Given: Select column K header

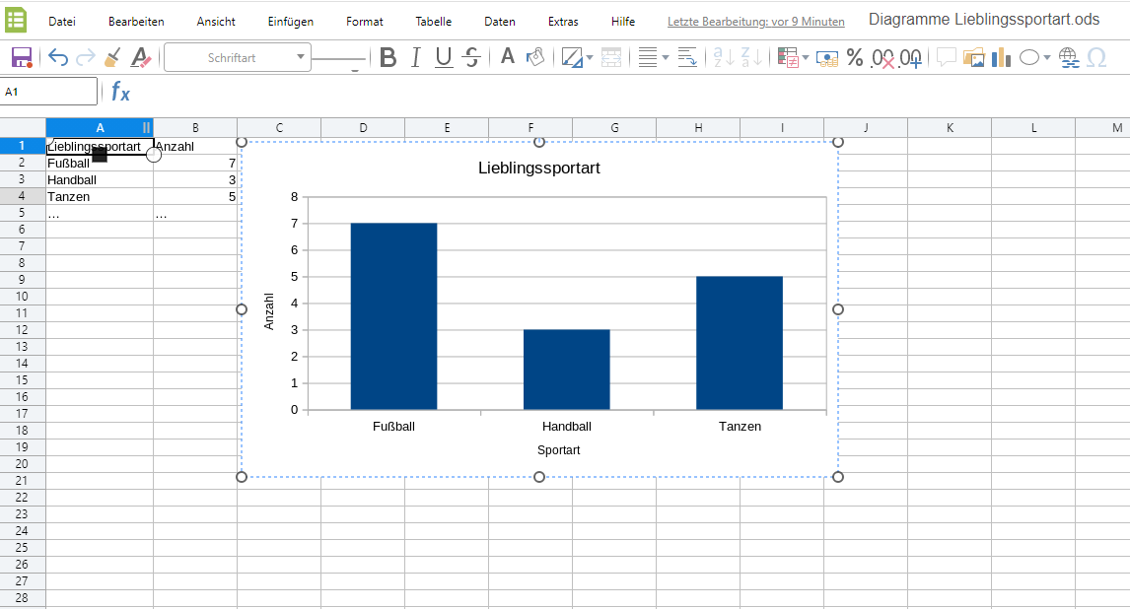Looking at the screenshot, I should pos(950,127).
